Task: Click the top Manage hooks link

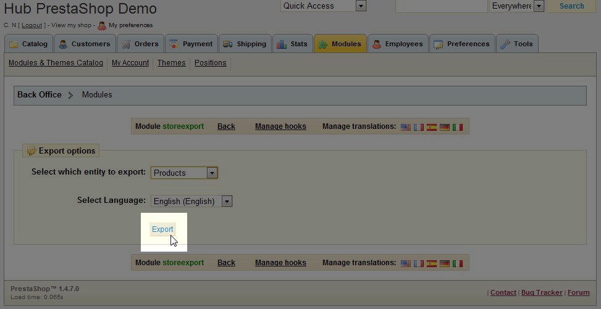Action: [280, 126]
